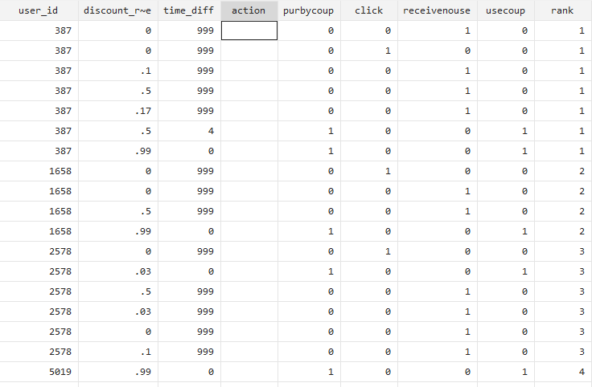
Task: Select receivenouse 1 in the .17 discount row
Action: coord(438,111)
